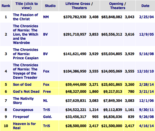Viewport: 155px width, 131px height.
Task: Open The Chronicles of Narnia: Prince Caspian
Action: [x=26, y=54]
